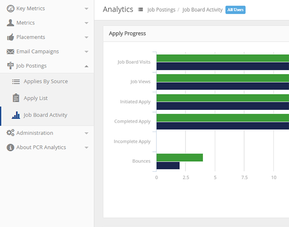Click the Applies By Source list icon
289x227 pixels.
16,82
